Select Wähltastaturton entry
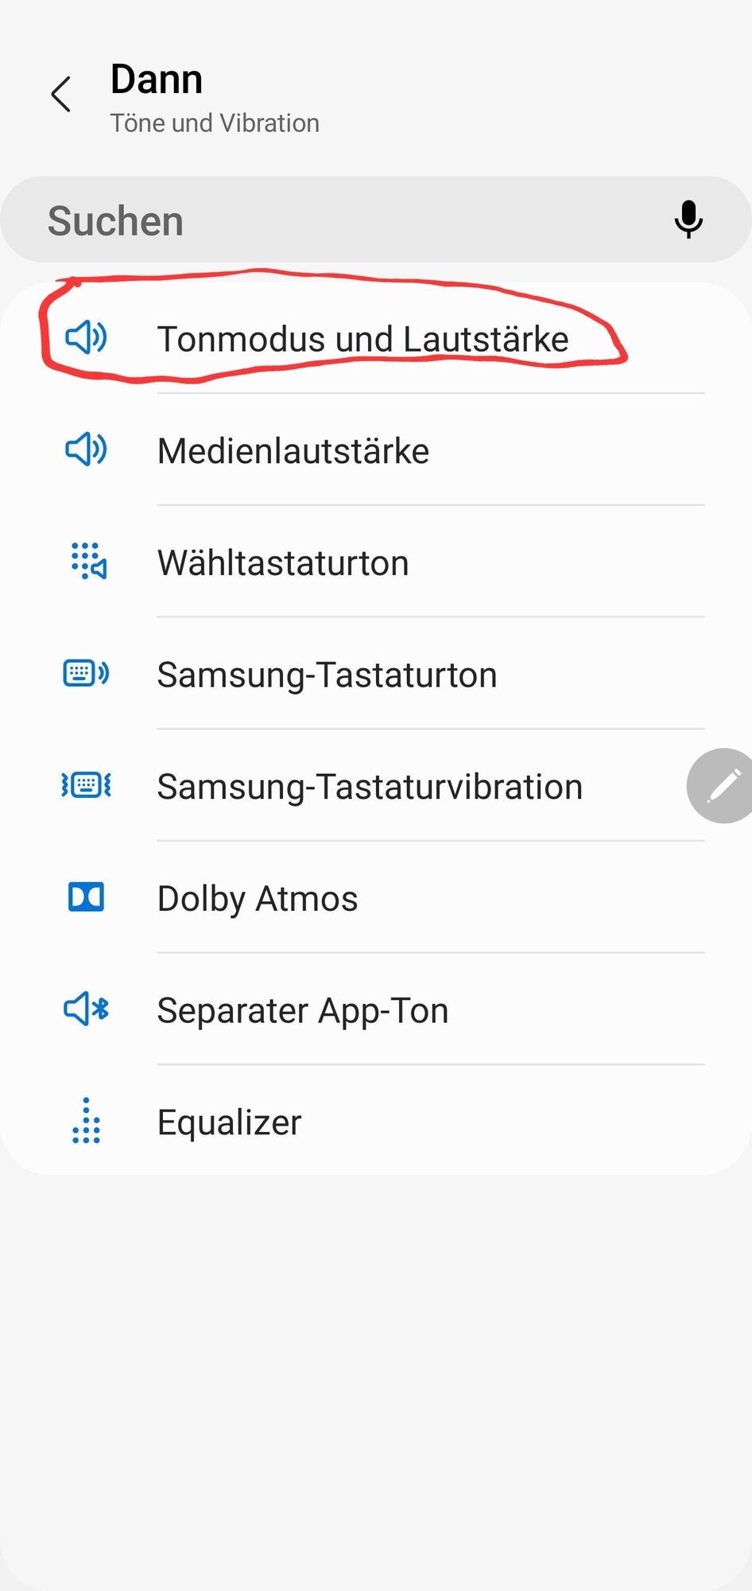Screen dimensions: 752x1591 283,563
